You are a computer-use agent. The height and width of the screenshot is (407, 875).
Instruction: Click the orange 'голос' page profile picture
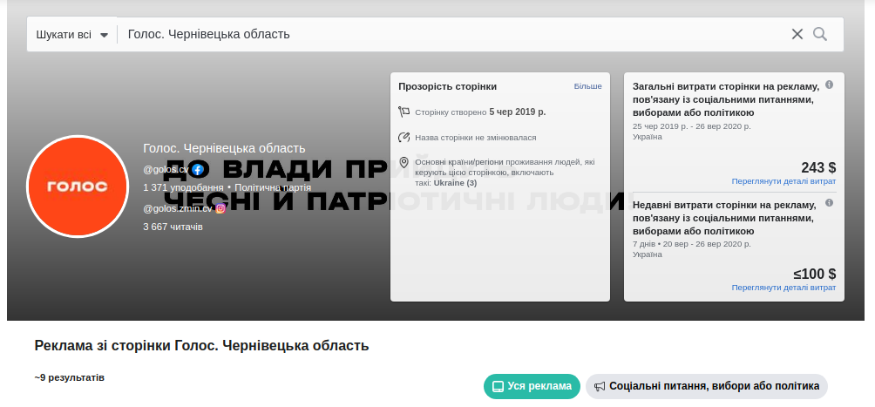click(78, 187)
